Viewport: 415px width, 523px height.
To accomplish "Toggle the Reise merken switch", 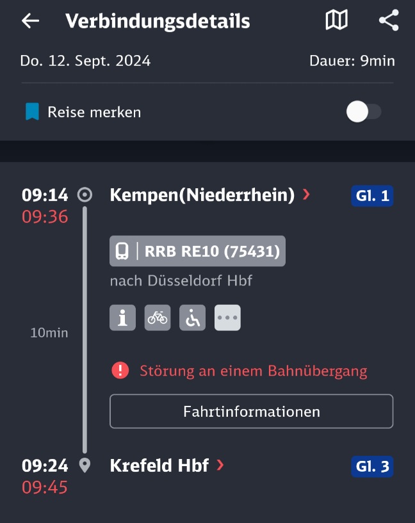I will (x=364, y=111).
